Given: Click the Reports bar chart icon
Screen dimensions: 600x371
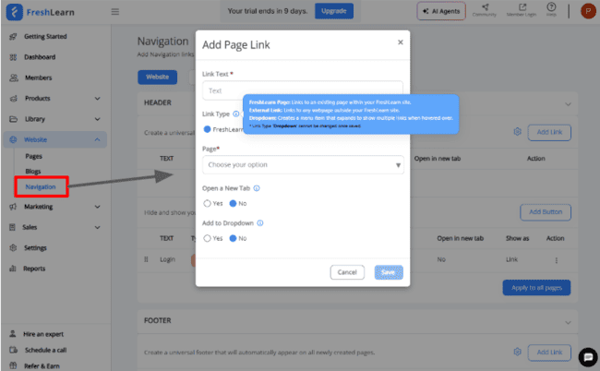Looking at the screenshot, I should [13, 269].
